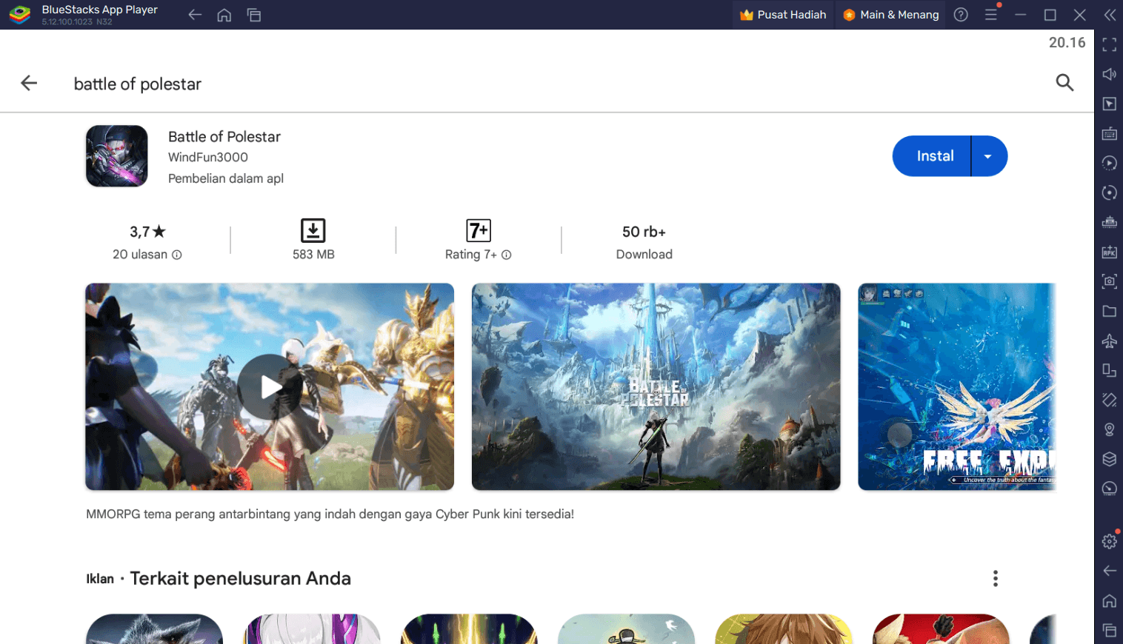Image resolution: width=1123 pixels, height=644 pixels.
Task: Click the sync operations sidebar icon
Action: pos(1109,192)
